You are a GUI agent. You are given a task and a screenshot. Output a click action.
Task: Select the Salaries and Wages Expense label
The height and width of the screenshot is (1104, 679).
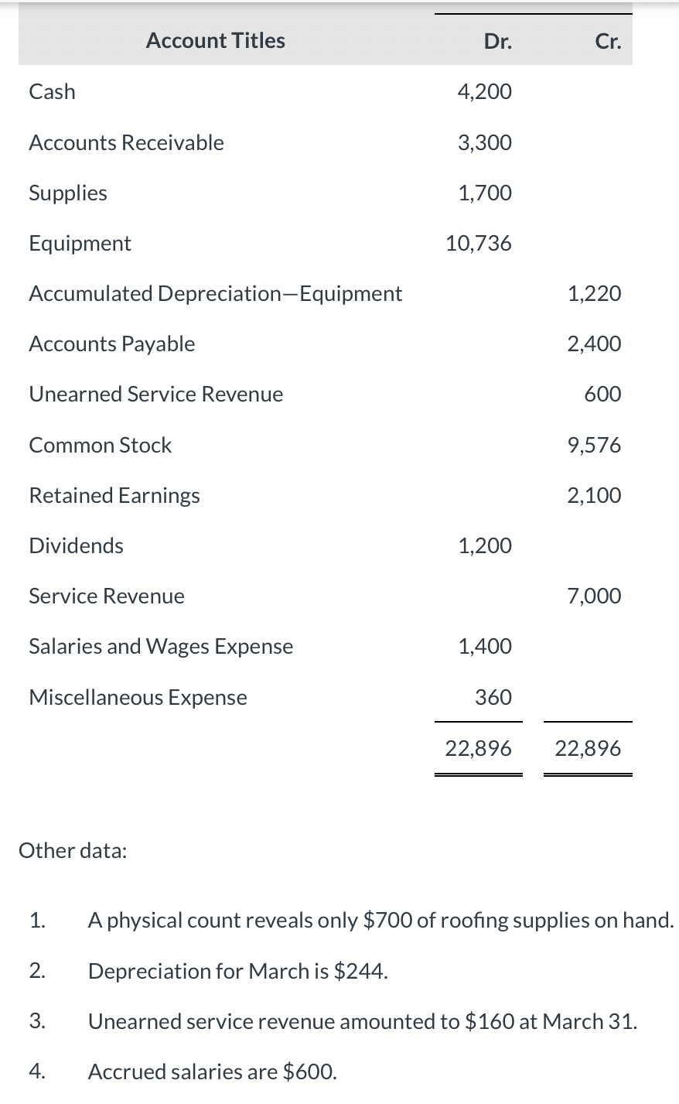pos(161,646)
